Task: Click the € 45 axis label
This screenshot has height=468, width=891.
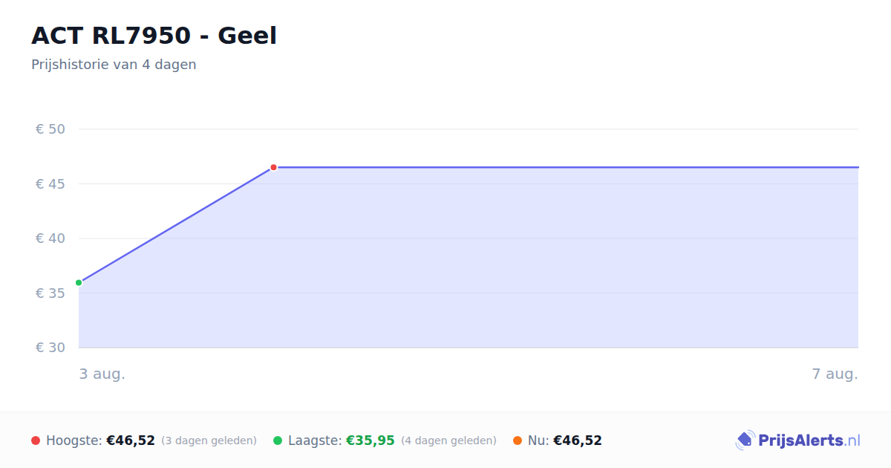Action: 50,183
